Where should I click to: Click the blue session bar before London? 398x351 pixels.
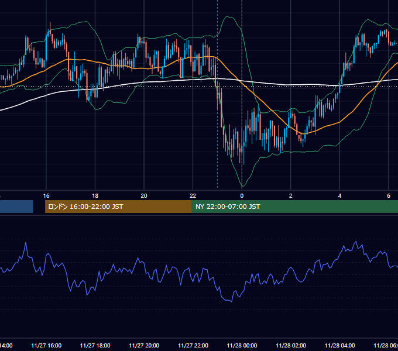[16, 207]
